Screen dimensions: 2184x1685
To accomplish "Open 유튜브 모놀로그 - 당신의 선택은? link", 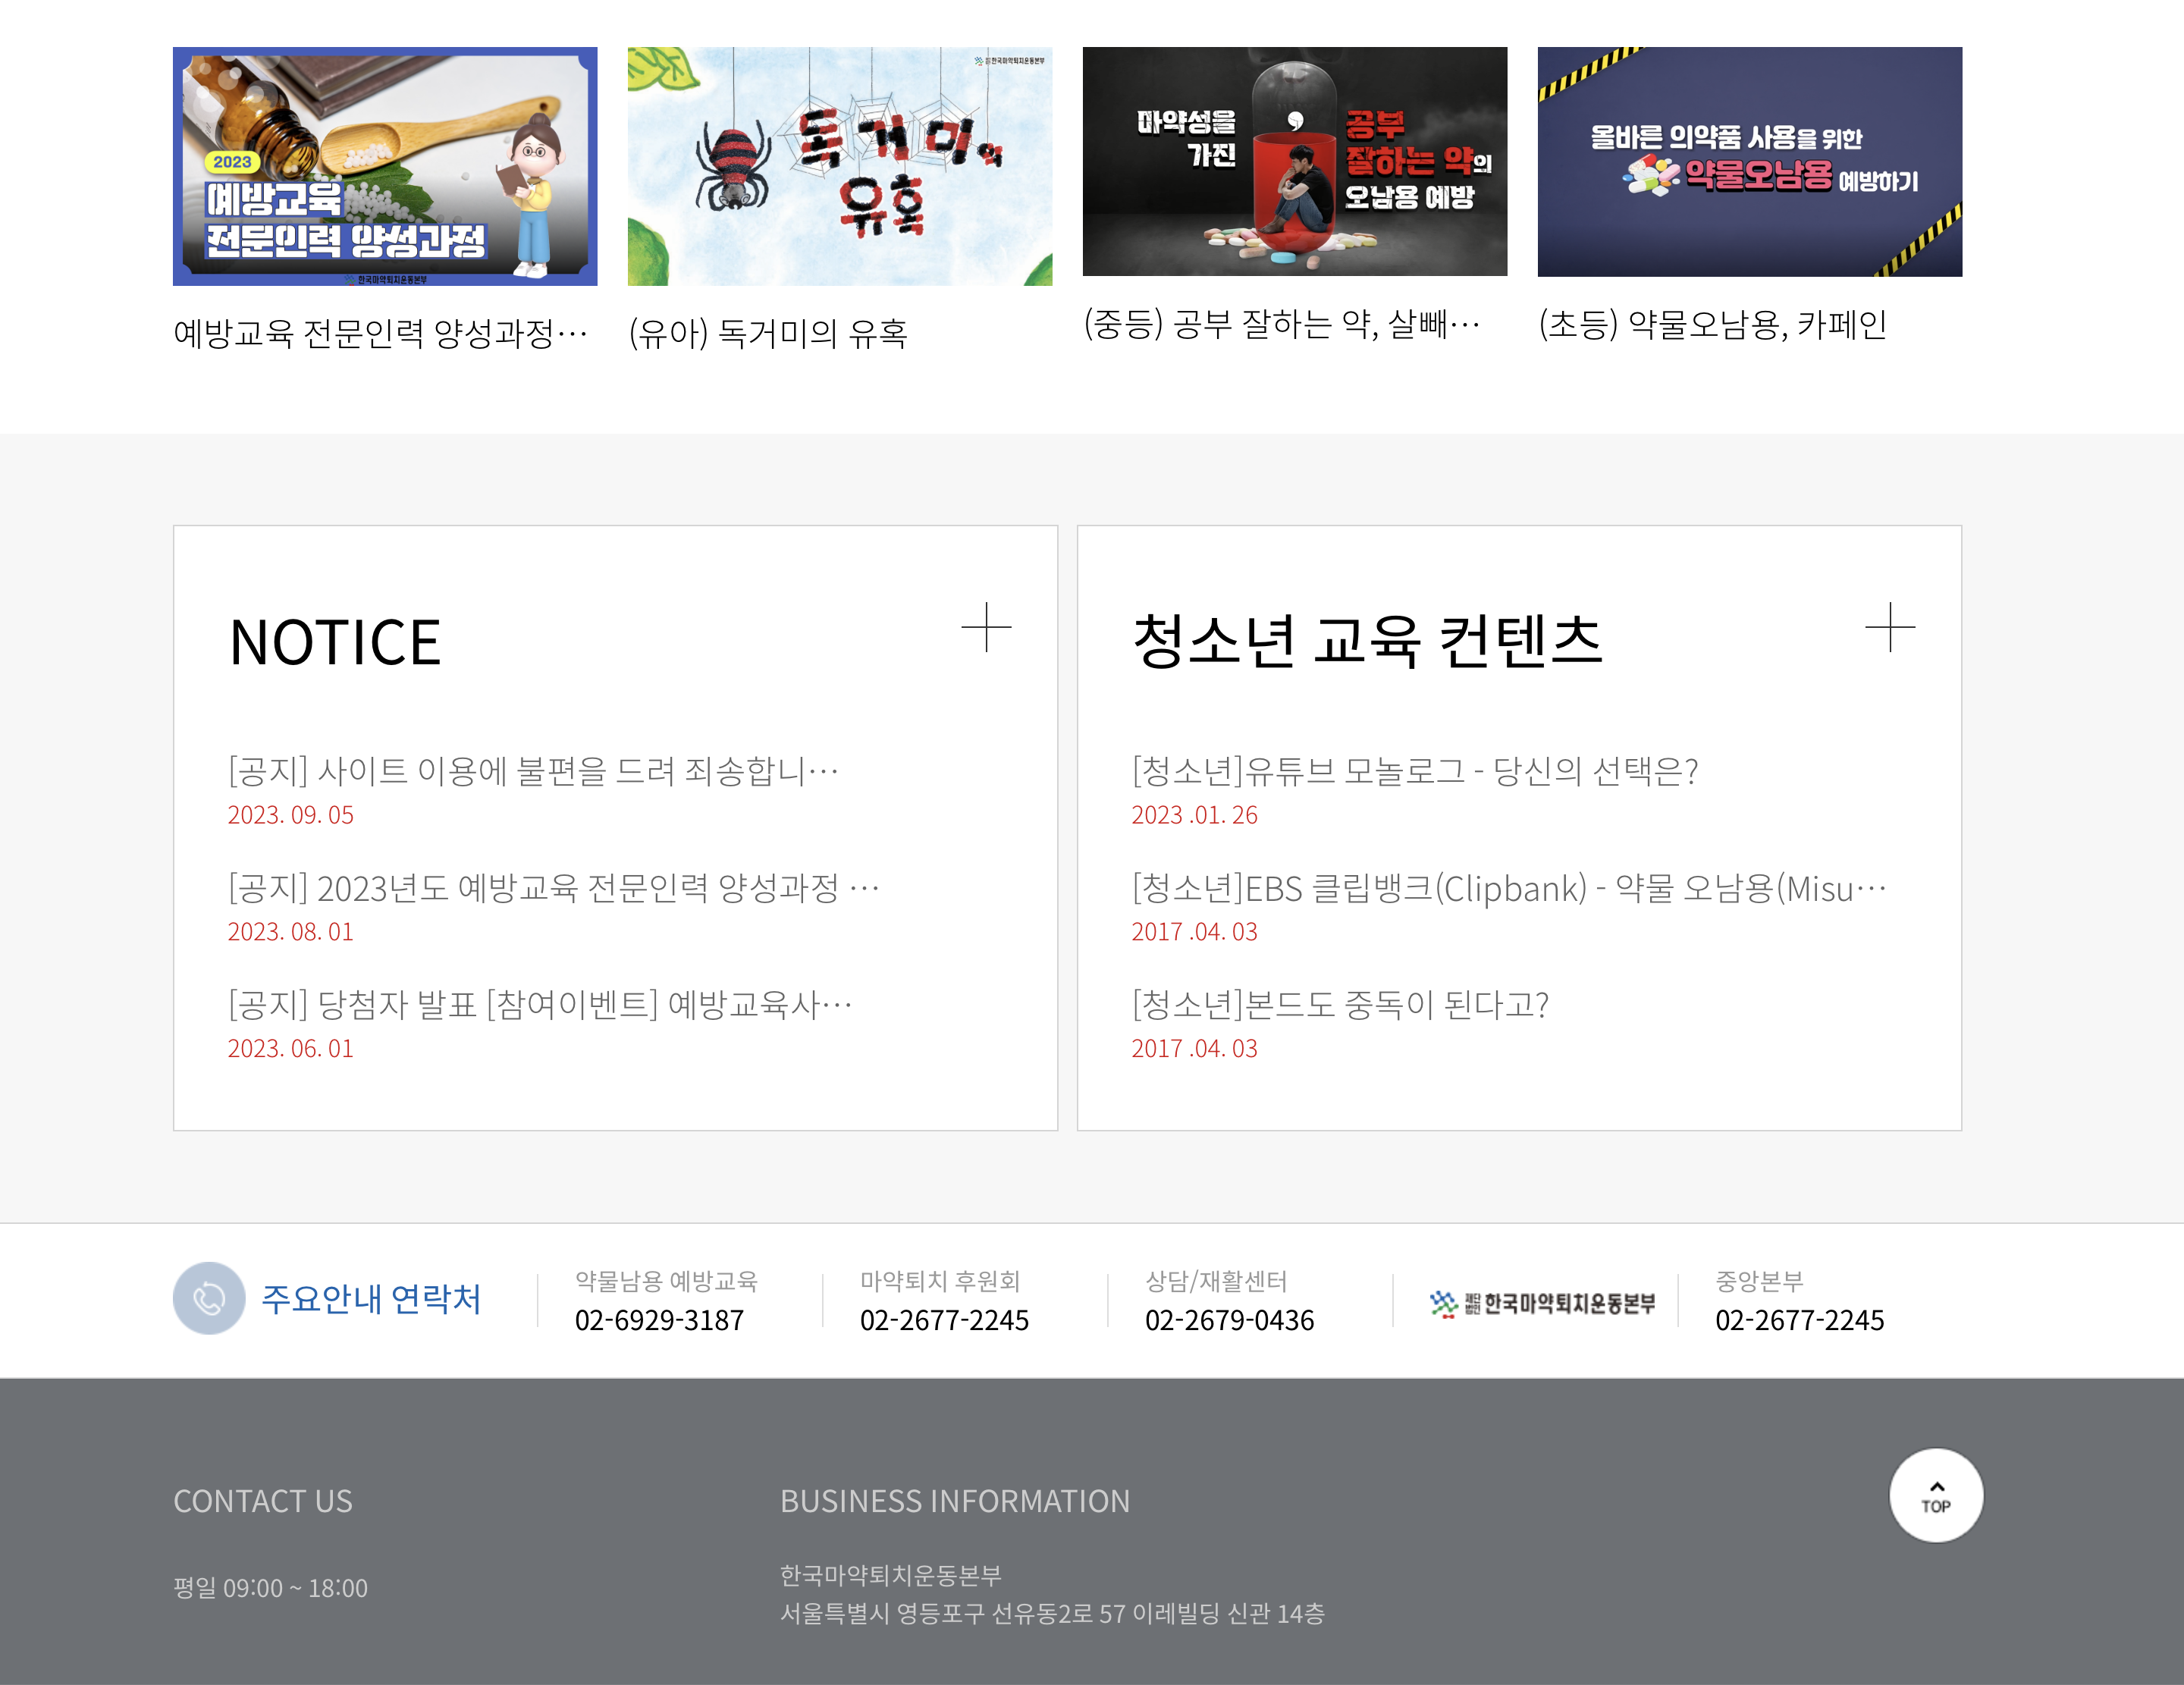I will 1414,771.
